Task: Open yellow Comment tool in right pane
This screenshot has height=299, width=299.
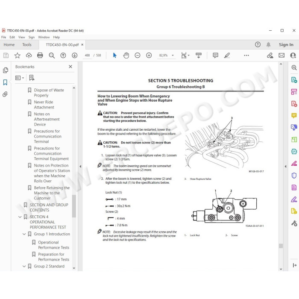Action: [x=294, y=116]
